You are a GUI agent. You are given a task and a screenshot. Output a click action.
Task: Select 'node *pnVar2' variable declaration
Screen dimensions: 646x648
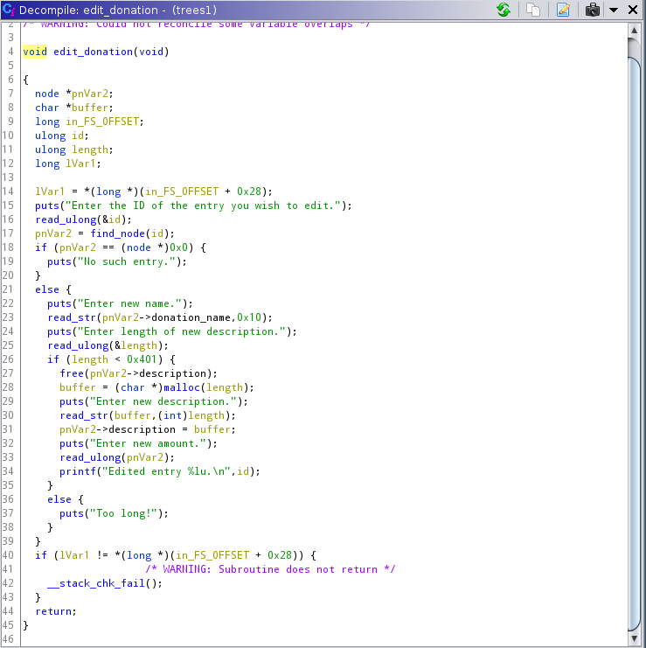point(74,94)
